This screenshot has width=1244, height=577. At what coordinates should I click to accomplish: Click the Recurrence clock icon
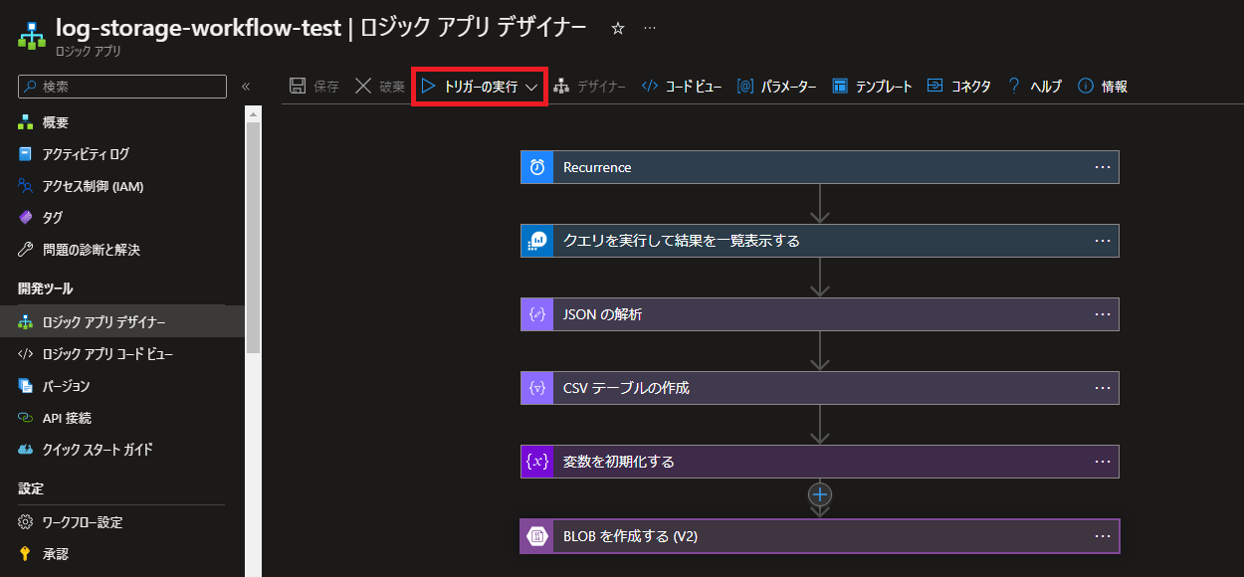(537, 167)
